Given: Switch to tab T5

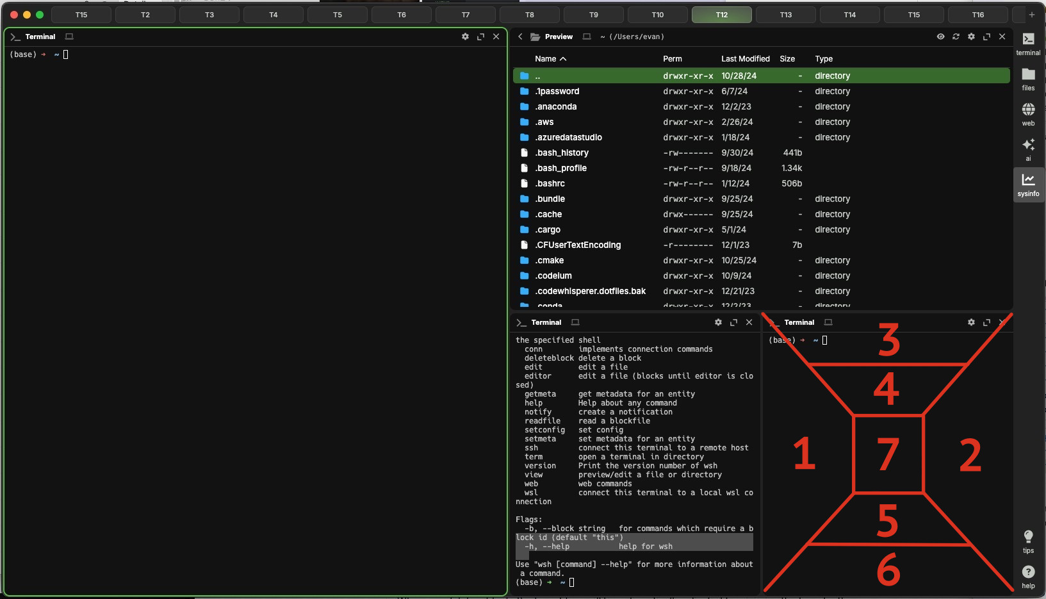Looking at the screenshot, I should pyautogui.click(x=338, y=14).
